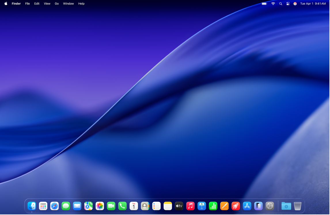
Task: Launch the Photos app
Action: (100, 206)
